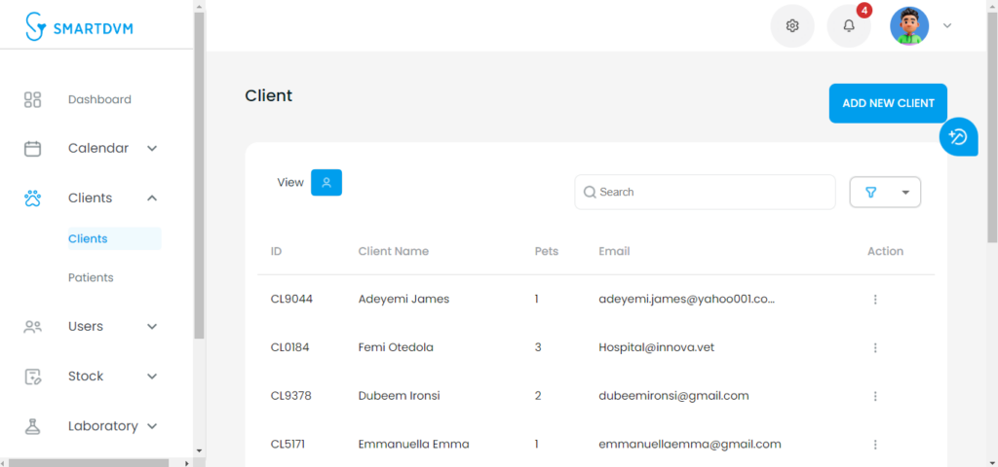Click into the client Search field

coord(706,192)
